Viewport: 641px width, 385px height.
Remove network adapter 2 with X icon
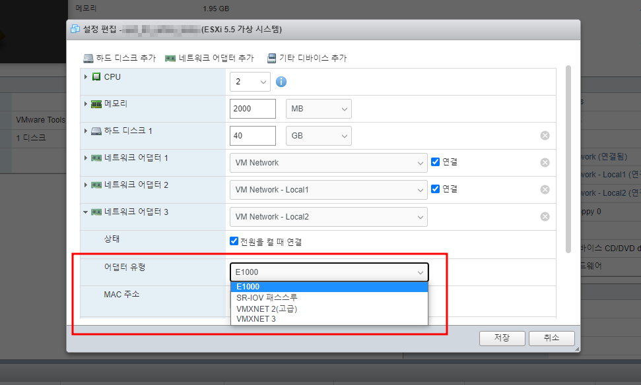545,189
